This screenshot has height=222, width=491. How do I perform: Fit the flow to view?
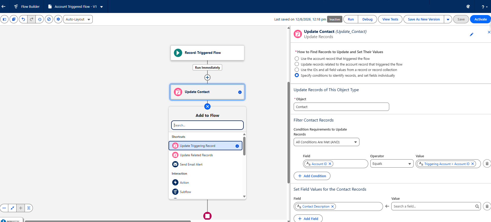pyautogui.click(x=12, y=208)
